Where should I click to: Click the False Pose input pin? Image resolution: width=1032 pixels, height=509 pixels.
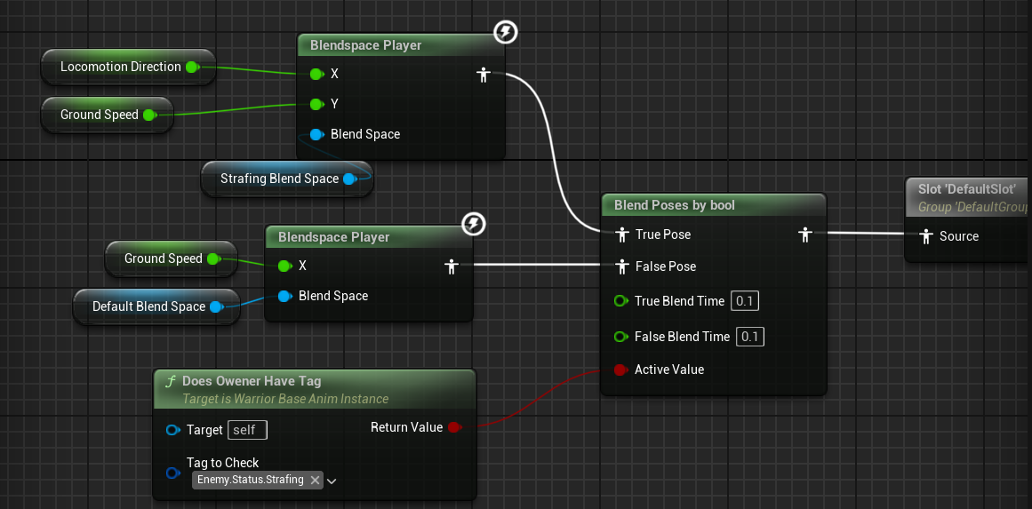pyautogui.click(x=621, y=266)
